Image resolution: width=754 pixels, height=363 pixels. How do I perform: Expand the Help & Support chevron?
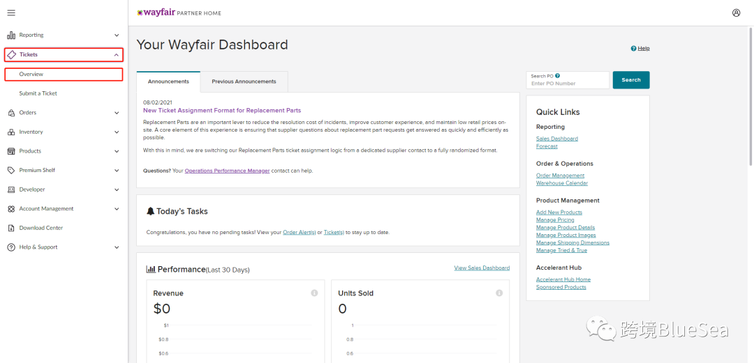[x=117, y=247]
